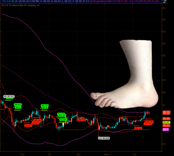
Task: Click the magenta 85.1 axis price tag
Action: pos(165,129)
